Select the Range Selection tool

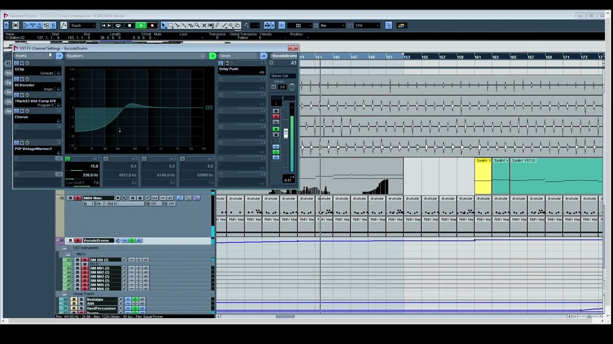170,25
